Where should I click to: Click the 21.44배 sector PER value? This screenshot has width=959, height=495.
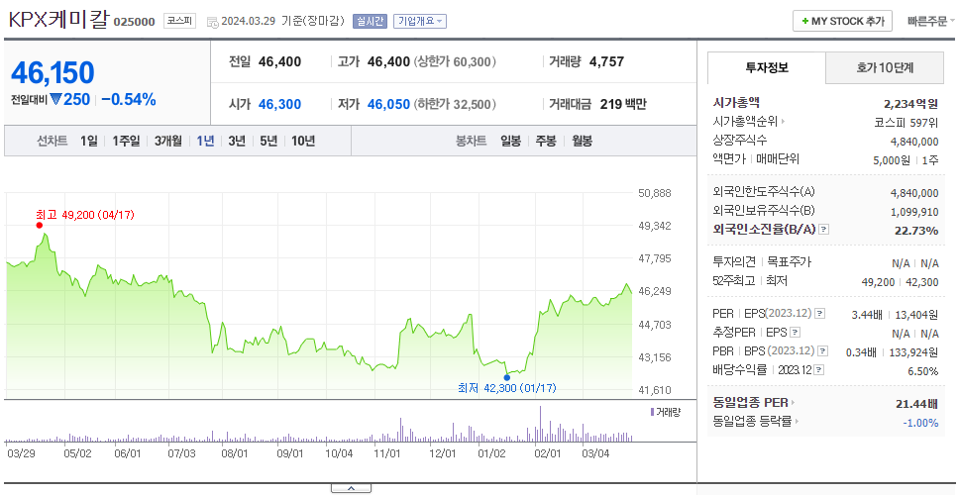tap(916, 403)
